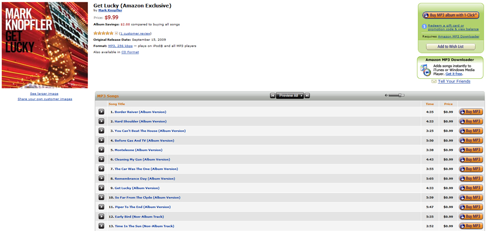The width and height of the screenshot is (486, 231).
Task: Skip to previous track in preview player
Action: (273, 95)
